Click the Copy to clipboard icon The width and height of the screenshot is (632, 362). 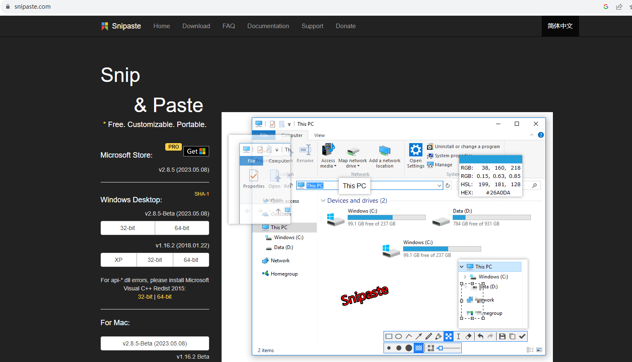point(512,336)
